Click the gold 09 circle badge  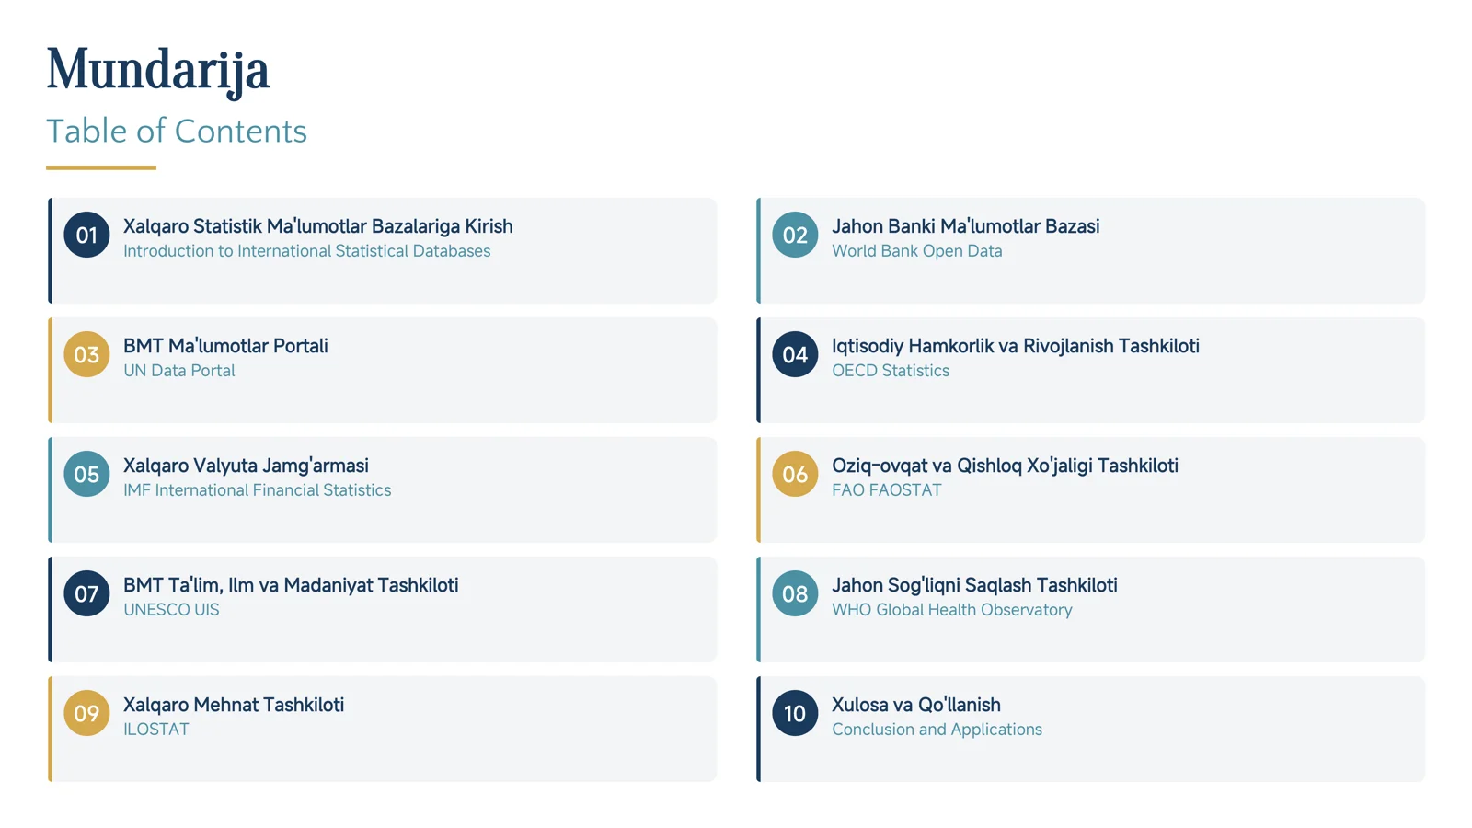pyautogui.click(x=86, y=713)
